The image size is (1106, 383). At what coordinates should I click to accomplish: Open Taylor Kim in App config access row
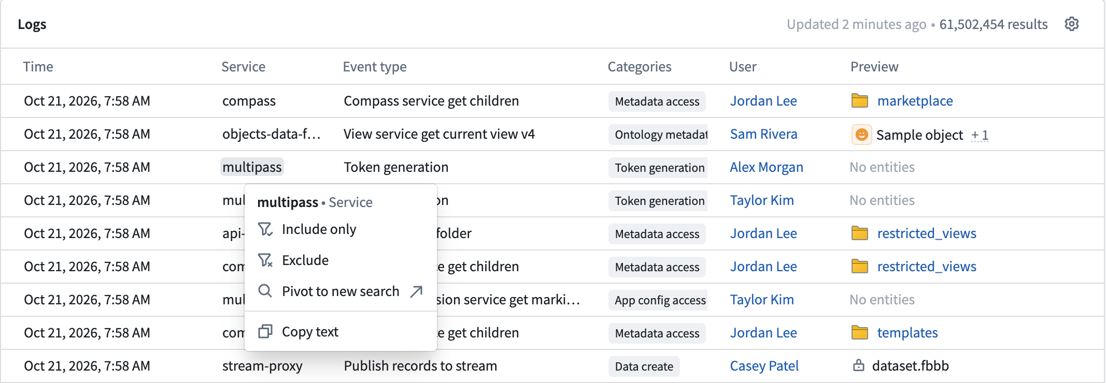pyautogui.click(x=762, y=300)
